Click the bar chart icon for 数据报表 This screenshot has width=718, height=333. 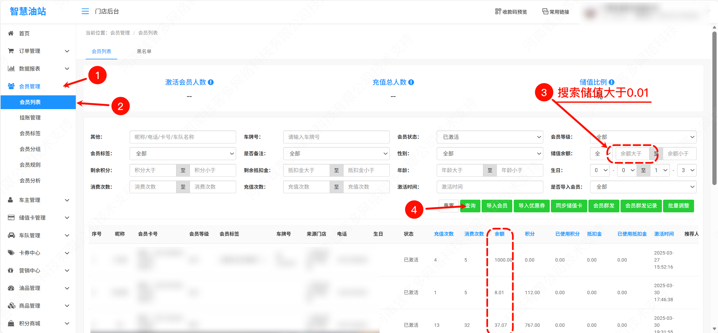point(11,68)
